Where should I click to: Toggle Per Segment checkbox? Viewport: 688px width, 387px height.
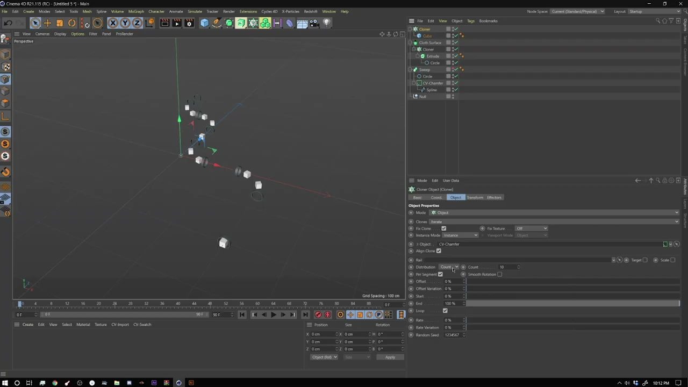[x=440, y=274]
